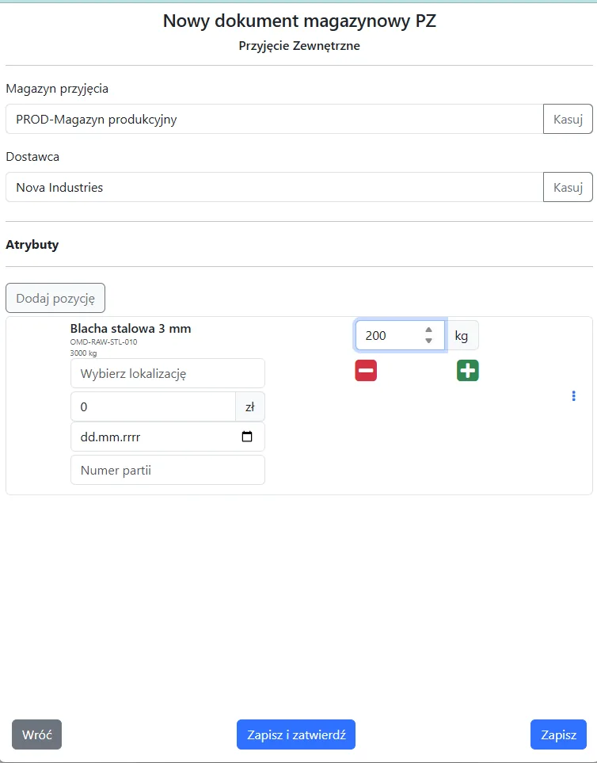Click the Nowy dokument magazynowy PZ title
This screenshot has height=763, width=597.
(x=299, y=21)
